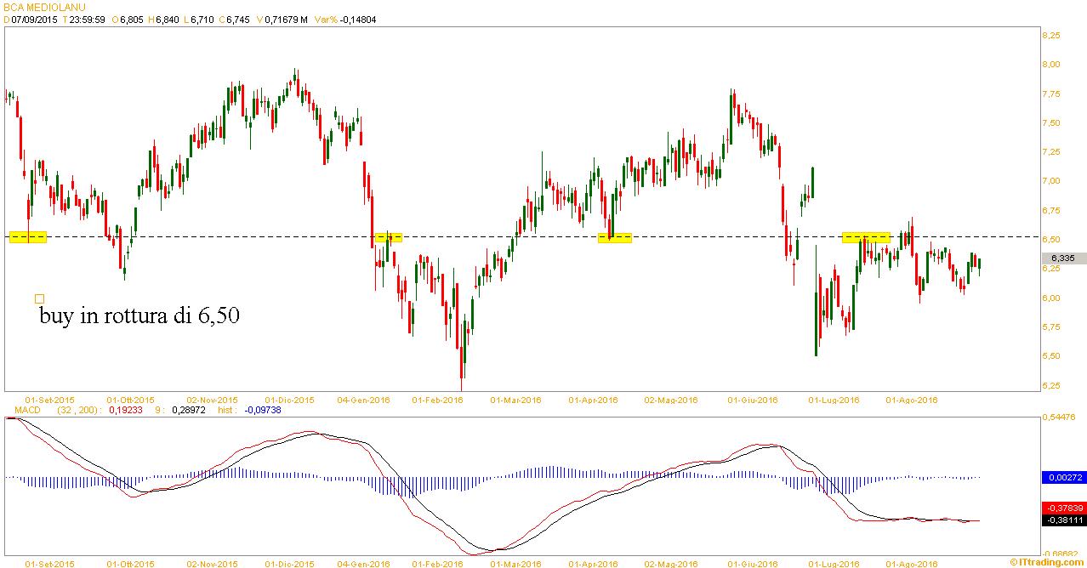Select the hist value -0,09738 in MACD header

tap(262, 410)
